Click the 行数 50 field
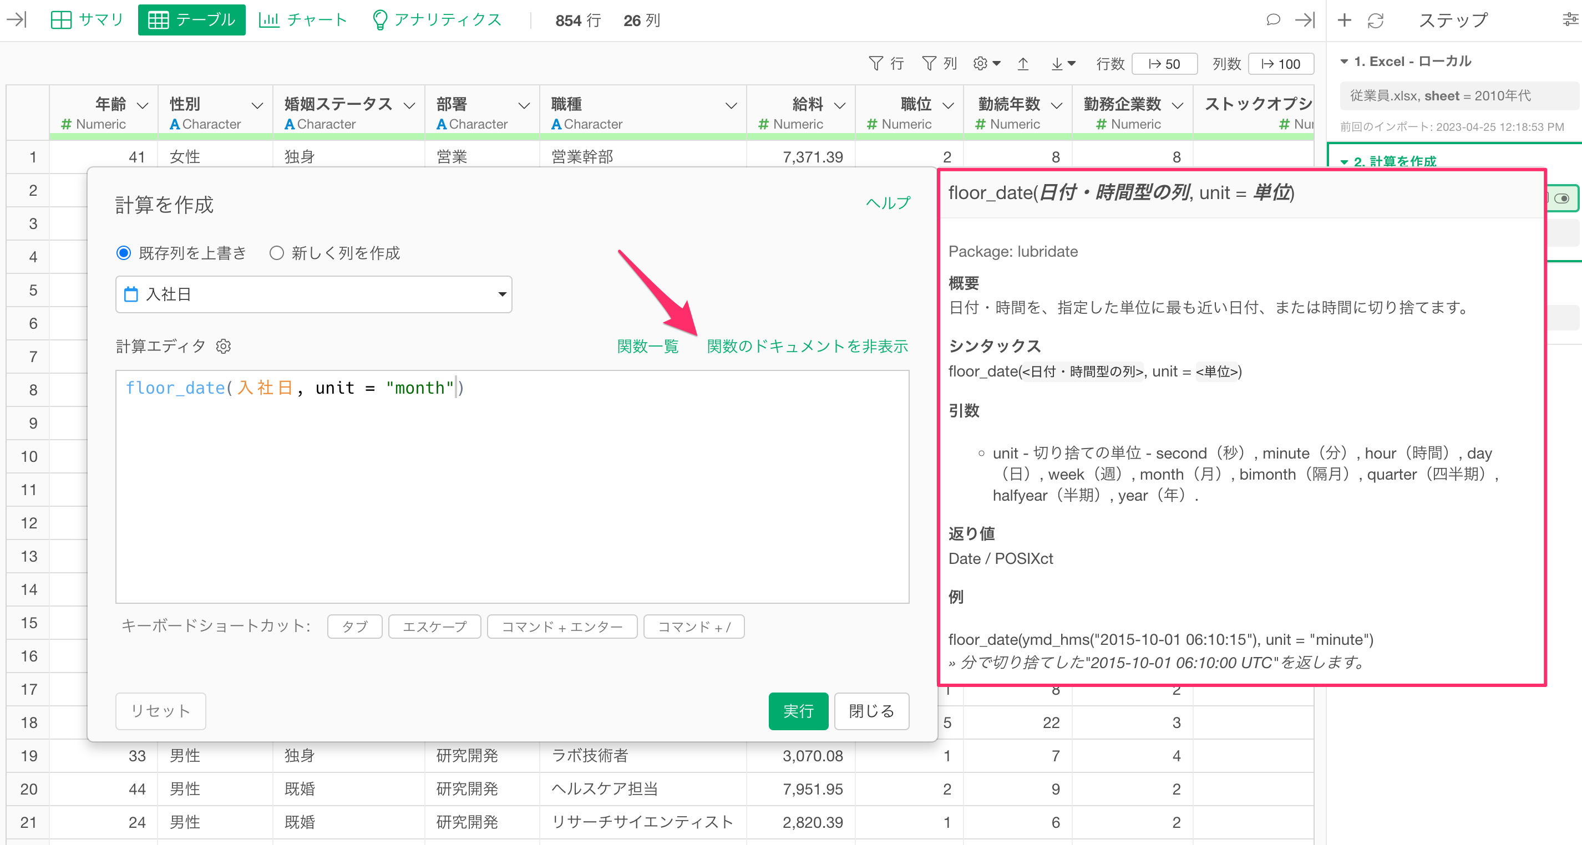Screen dimensions: 1582x845 pos(1164,64)
